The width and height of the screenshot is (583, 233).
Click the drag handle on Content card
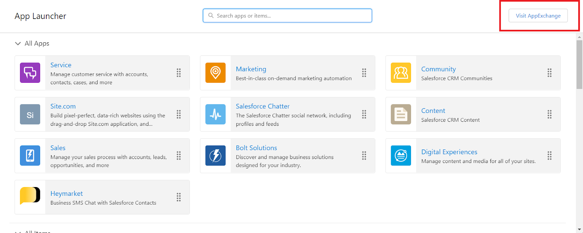[x=549, y=114]
